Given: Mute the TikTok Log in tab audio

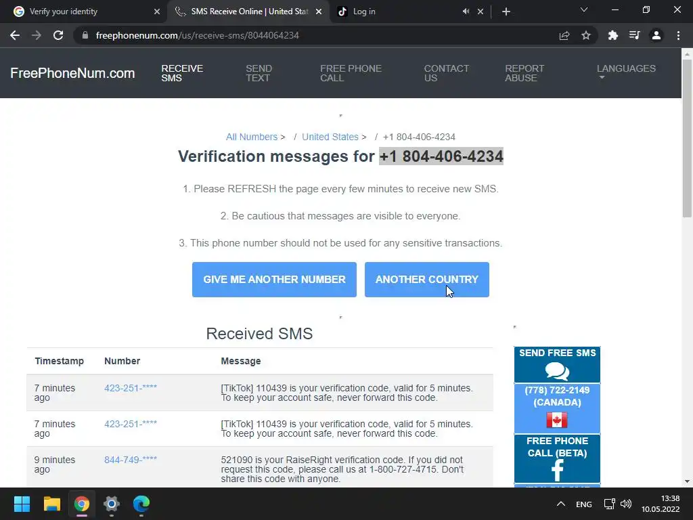Looking at the screenshot, I should (466, 12).
